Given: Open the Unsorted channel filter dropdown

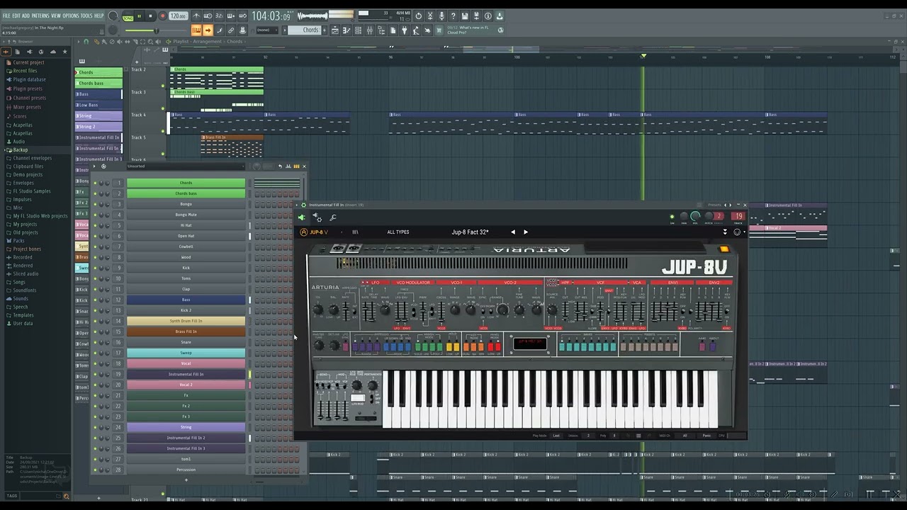Looking at the screenshot, I should (186, 166).
